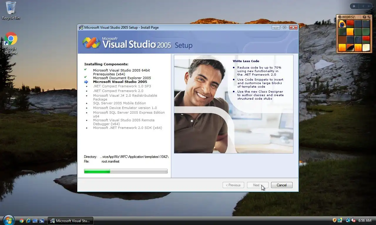The height and width of the screenshot is (225, 376).
Task: Move the toucan-eye puzzle tile
Action: click(x=342, y=24)
